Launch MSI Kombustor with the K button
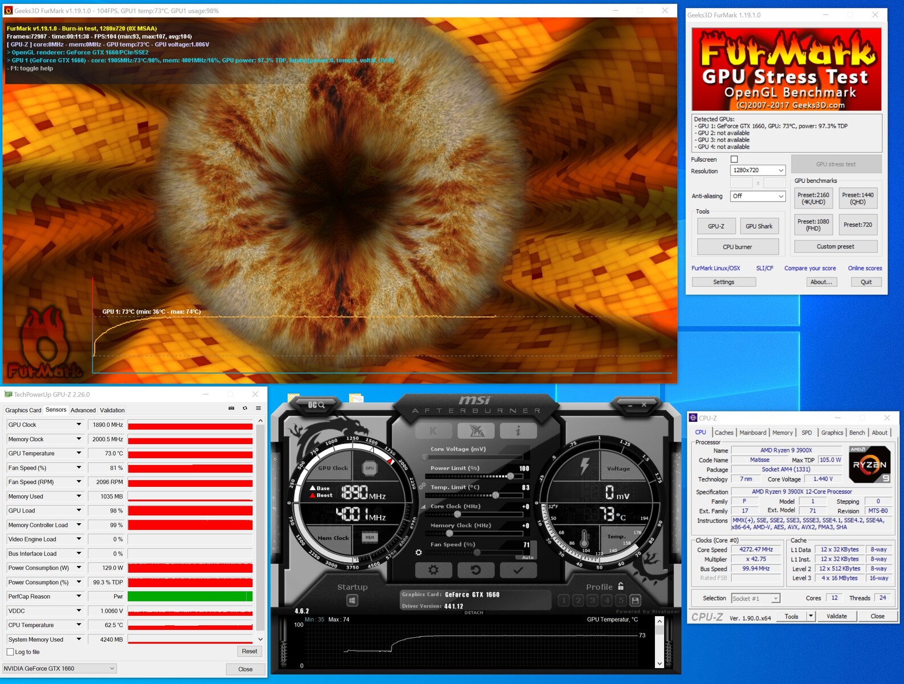The height and width of the screenshot is (684, 904). point(433,431)
